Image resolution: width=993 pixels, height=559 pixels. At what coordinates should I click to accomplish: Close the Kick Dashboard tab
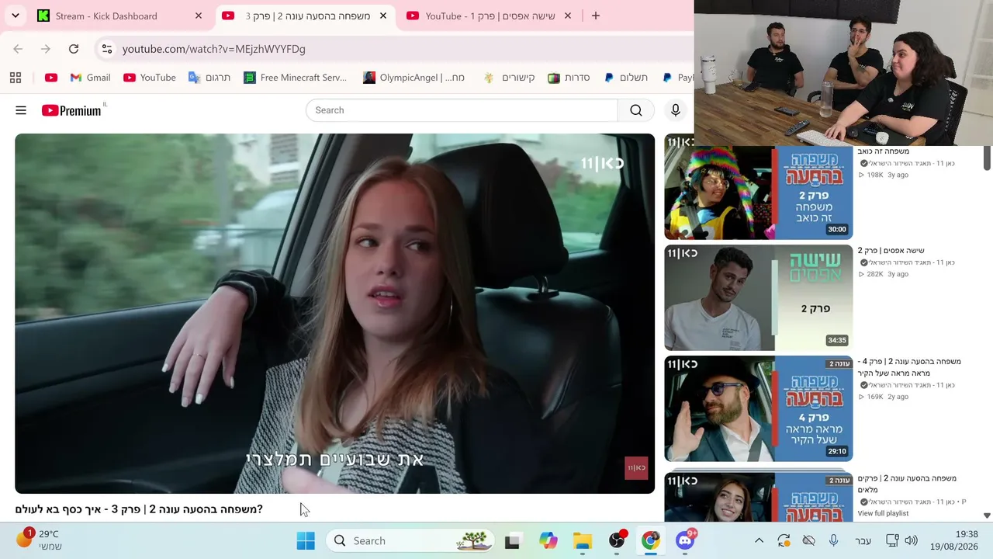click(x=199, y=16)
